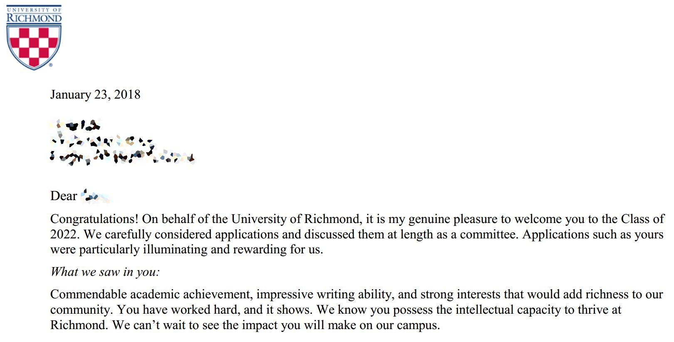Image resolution: width=674 pixels, height=342 pixels.
Task: Click the redacted street address line
Action: (102, 141)
